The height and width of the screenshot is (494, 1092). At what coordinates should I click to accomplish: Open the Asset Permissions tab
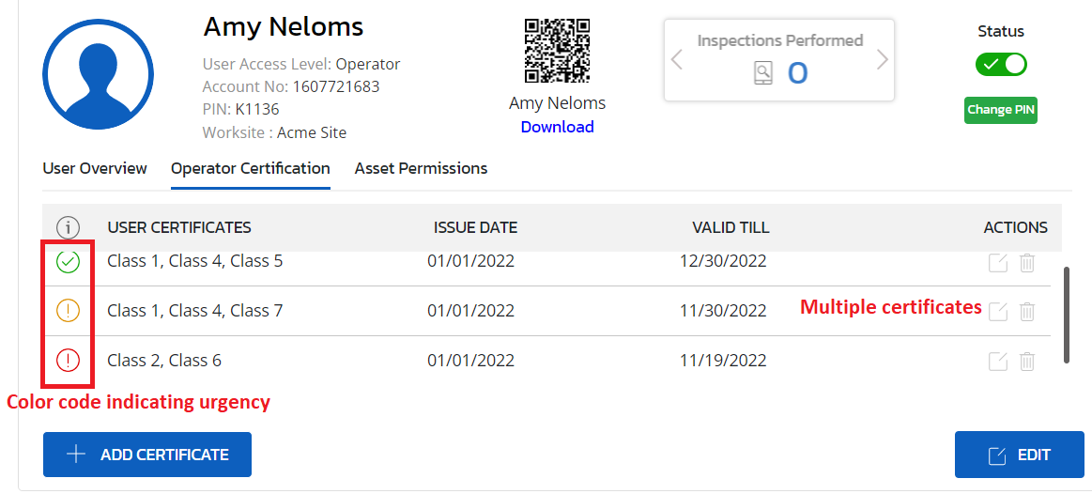421,169
